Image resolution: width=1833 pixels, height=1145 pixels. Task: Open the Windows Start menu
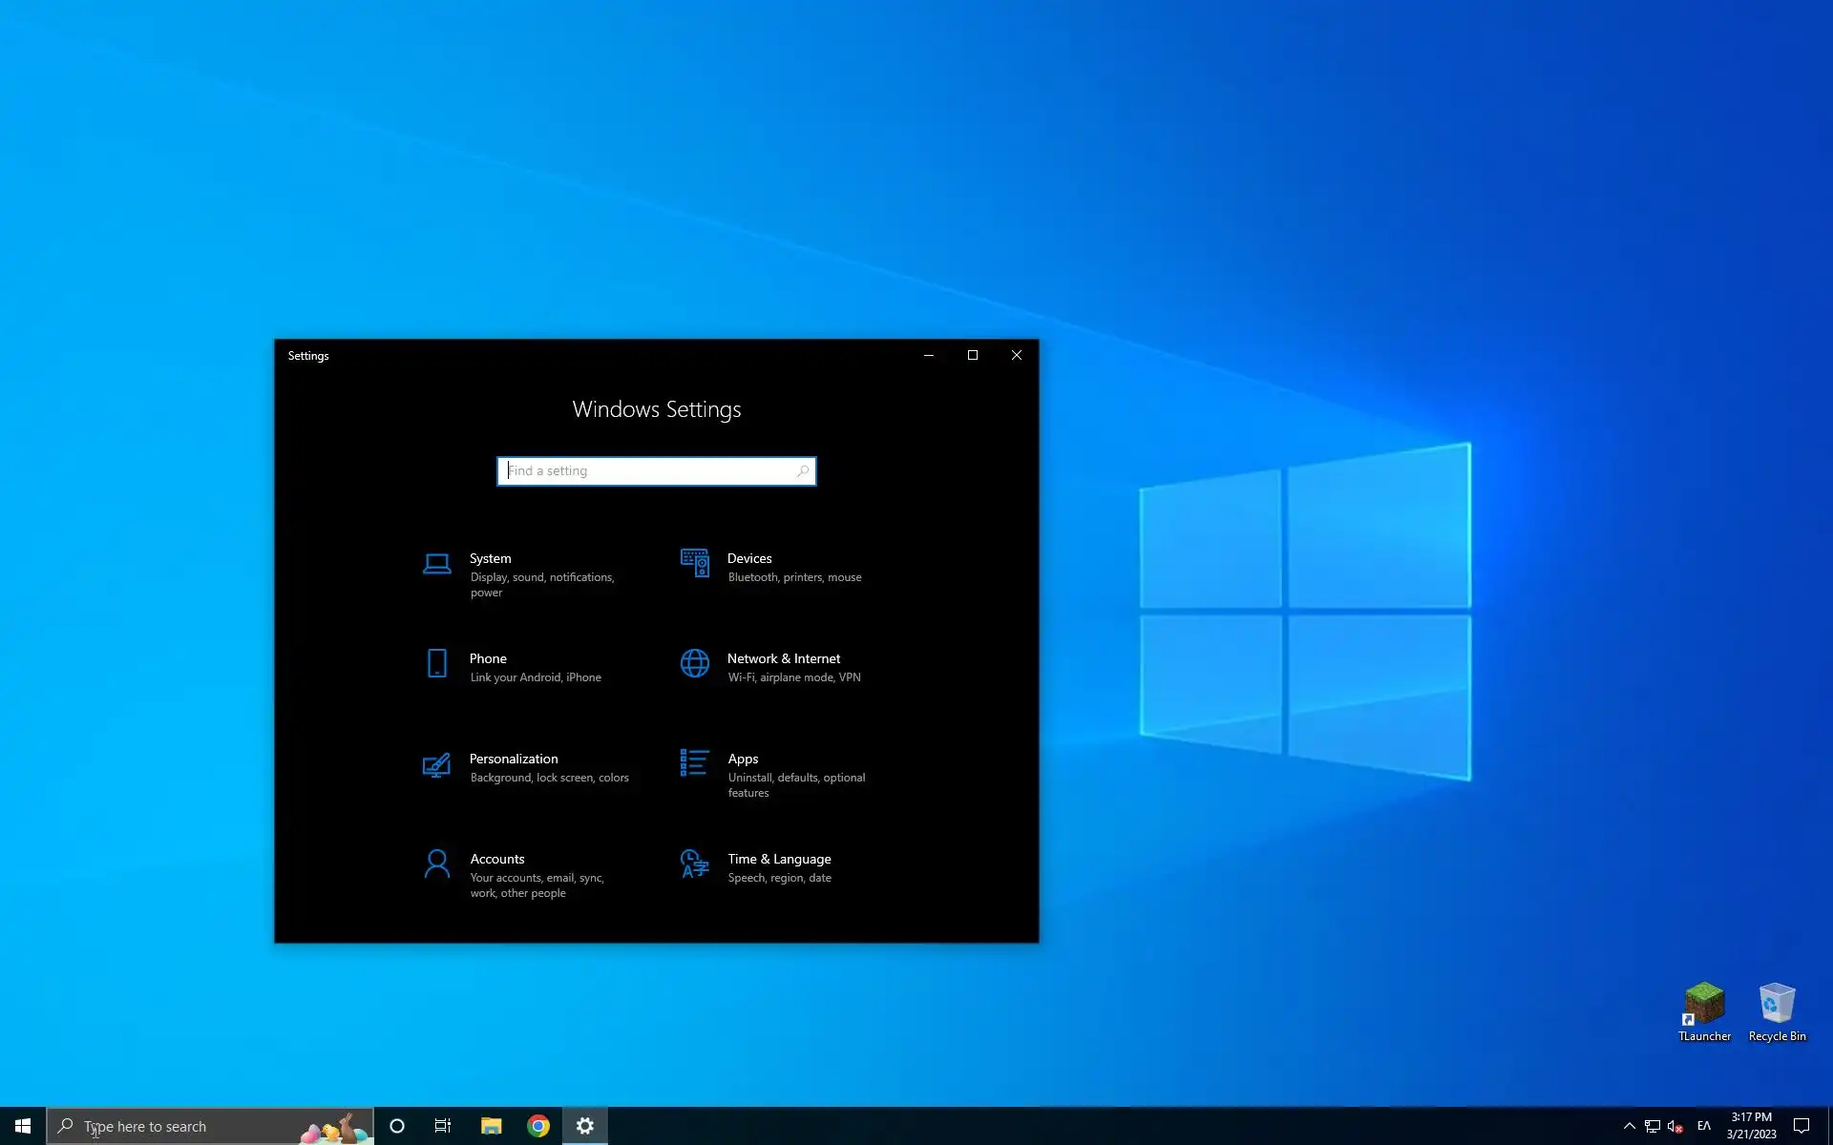point(23,1126)
